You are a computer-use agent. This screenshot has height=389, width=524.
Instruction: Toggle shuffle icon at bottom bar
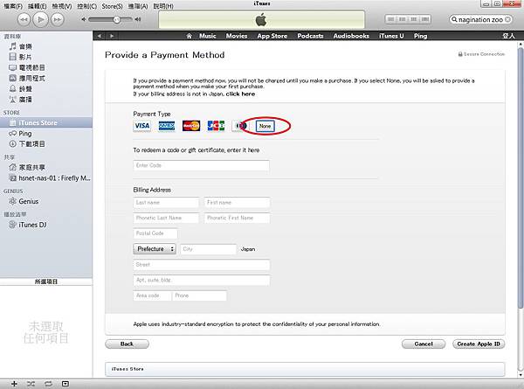31,384
